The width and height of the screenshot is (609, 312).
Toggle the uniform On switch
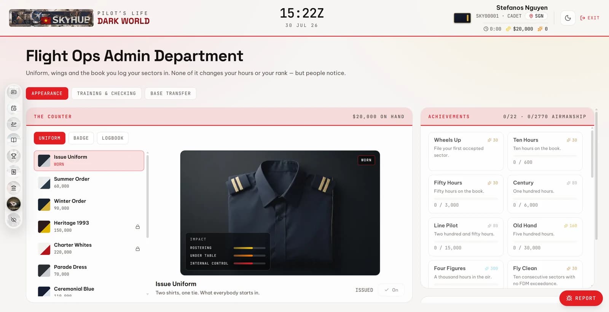click(391, 290)
